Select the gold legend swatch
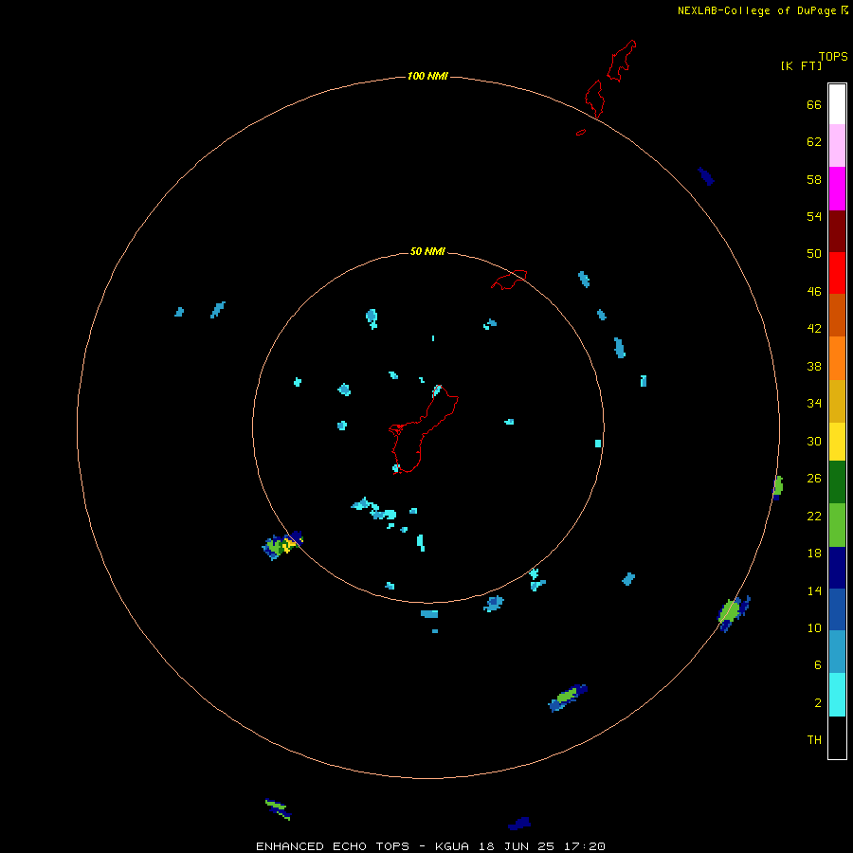853x853 pixels. (837, 401)
